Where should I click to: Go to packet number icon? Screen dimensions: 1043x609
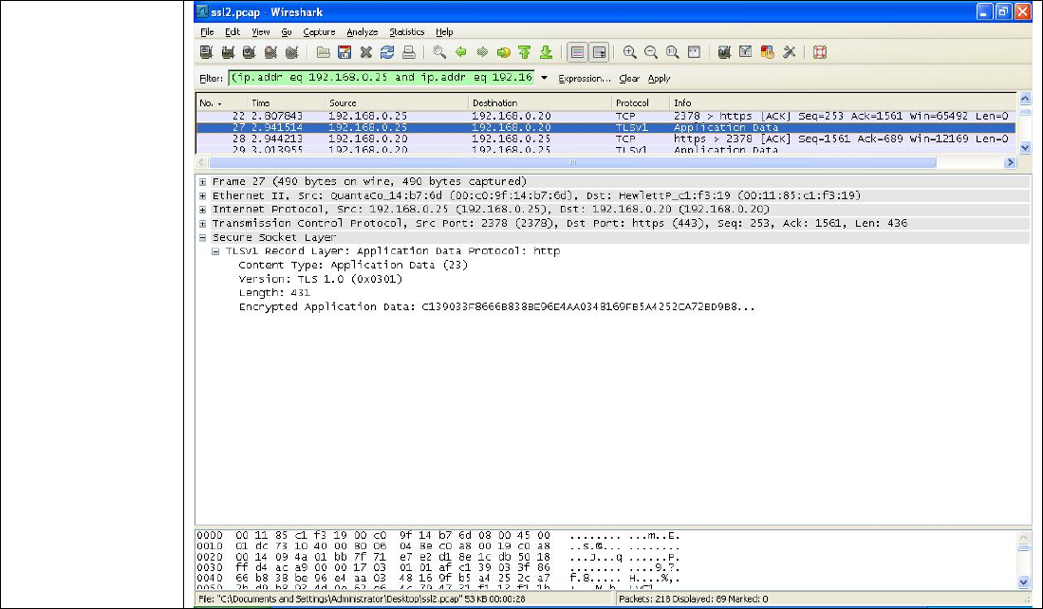tap(504, 52)
